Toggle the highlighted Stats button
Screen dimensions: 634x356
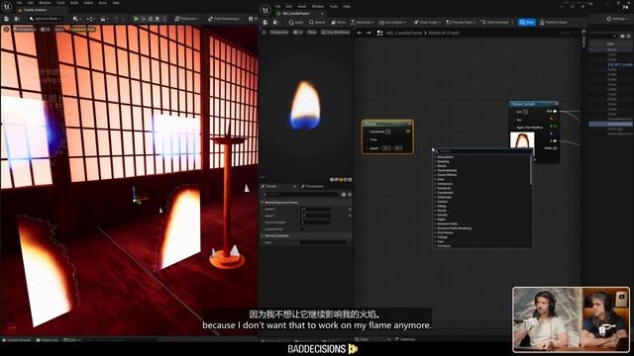point(527,22)
